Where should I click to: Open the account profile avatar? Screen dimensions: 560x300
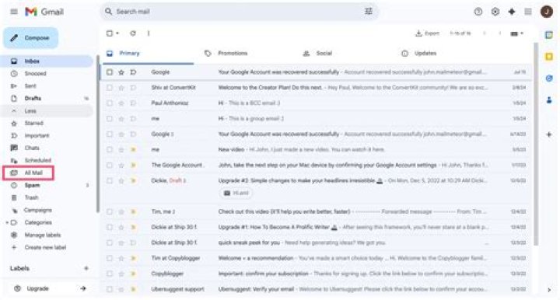coord(547,12)
